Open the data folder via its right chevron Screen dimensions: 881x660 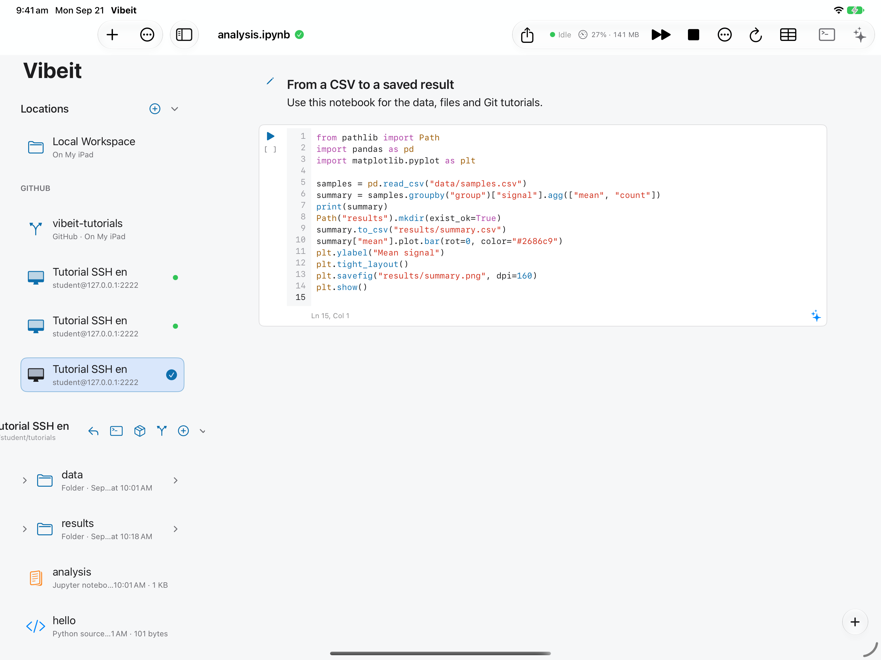(x=175, y=481)
